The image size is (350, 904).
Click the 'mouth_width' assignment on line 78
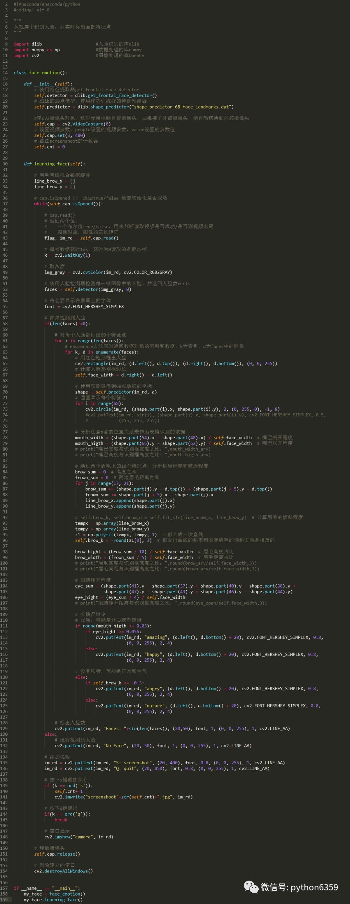pos(163,438)
